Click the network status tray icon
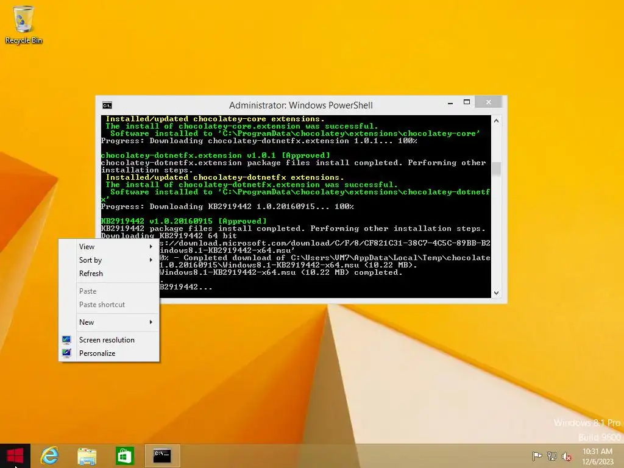Screen dimensions: 624x468 coord(552,456)
